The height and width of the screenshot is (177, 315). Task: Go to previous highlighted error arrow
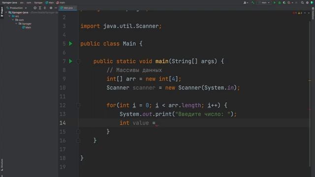[305, 13]
